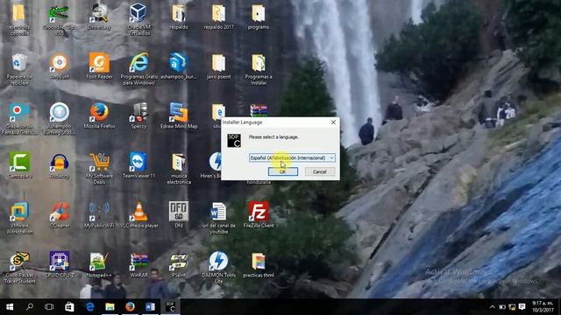The width and height of the screenshot is (561, 315).
Task: Select the PSeInt desktop shortcut
Action: coord(179,265)
